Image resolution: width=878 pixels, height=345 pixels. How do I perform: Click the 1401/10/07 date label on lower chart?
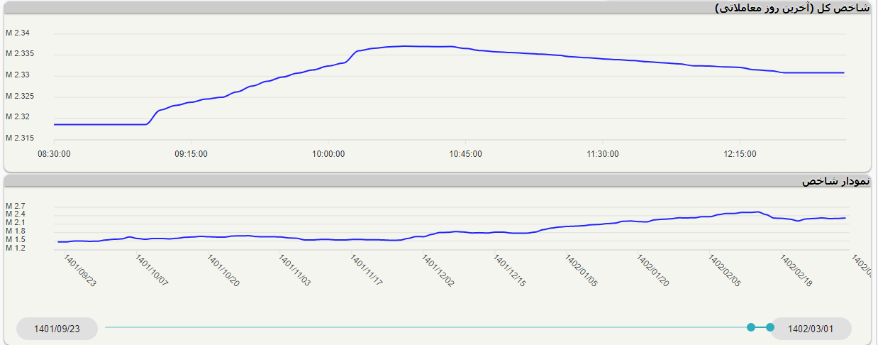pos(152,270)
